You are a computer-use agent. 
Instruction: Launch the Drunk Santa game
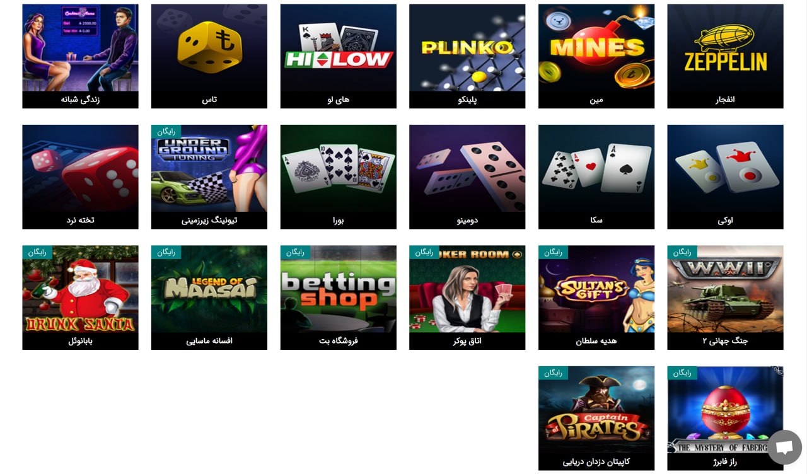80,298
